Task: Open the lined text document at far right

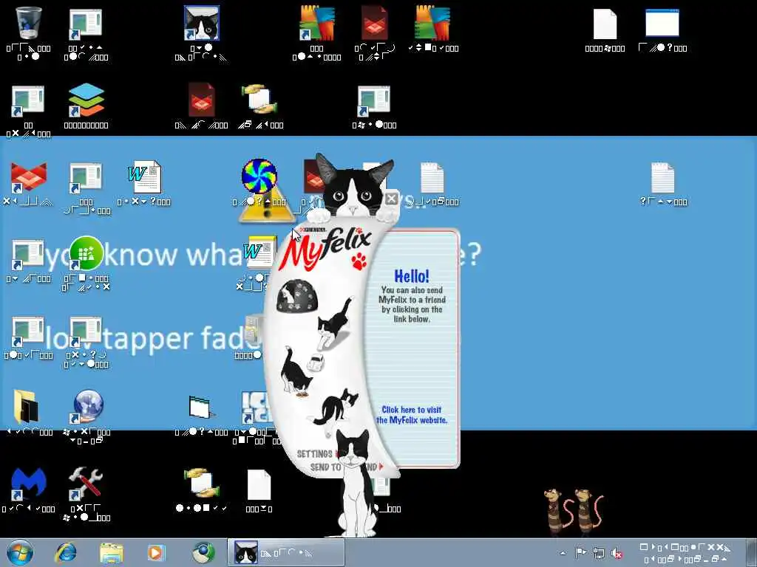Action: coord(662,177)
